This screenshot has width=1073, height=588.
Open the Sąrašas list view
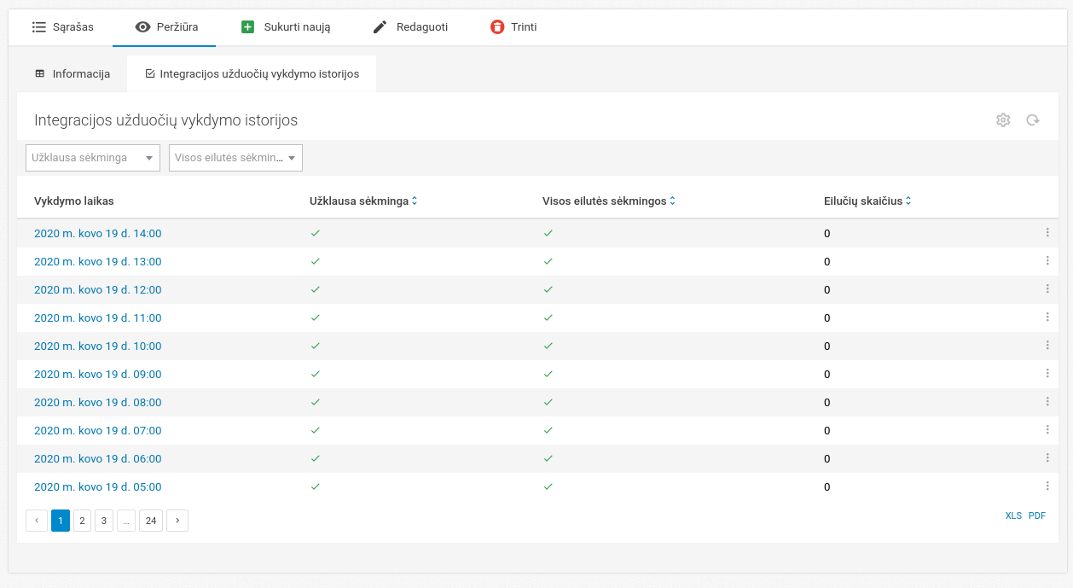(62, 27)
